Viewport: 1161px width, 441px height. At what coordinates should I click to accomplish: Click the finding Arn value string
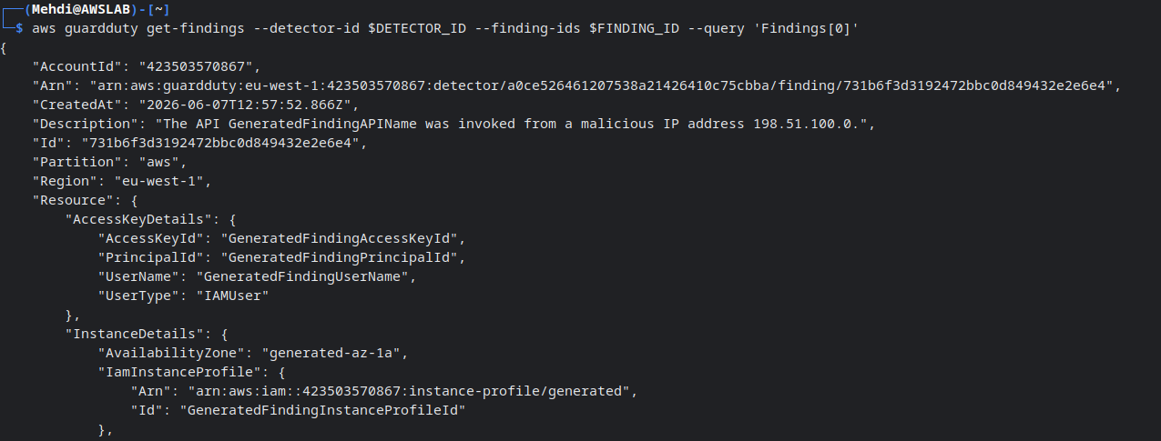601,85
